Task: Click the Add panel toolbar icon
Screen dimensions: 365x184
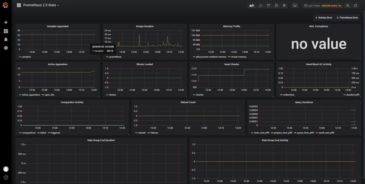Action: tap(252, 5)
